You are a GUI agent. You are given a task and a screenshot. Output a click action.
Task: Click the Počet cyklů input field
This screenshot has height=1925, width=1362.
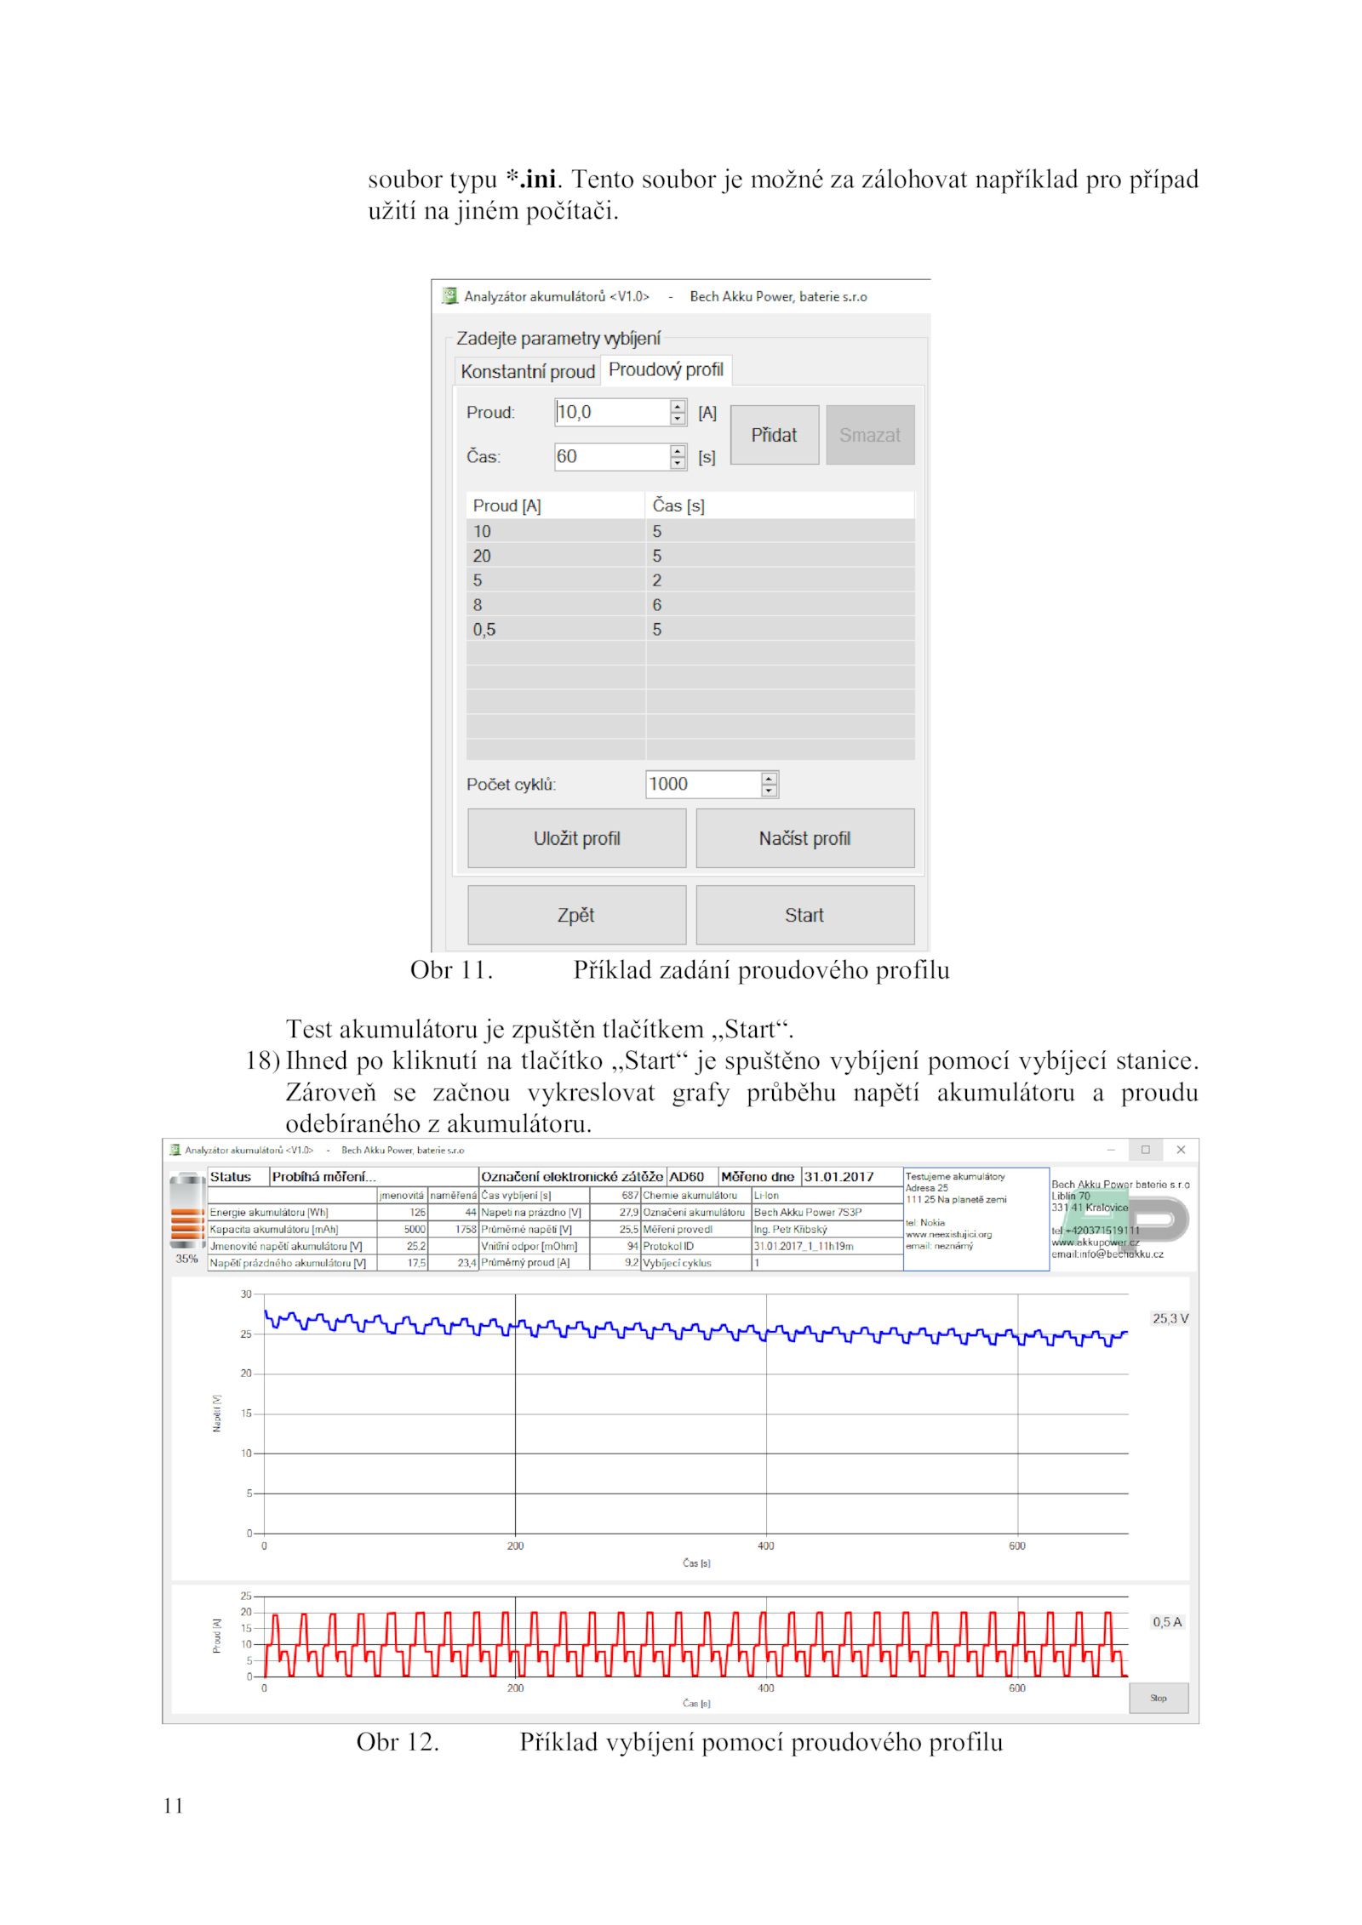point(703,784)
